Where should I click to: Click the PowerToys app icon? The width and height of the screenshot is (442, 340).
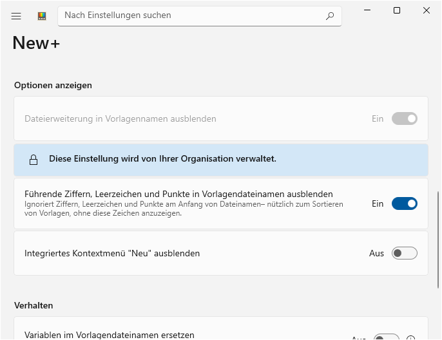pyautogui.click(x=42, y=16)
